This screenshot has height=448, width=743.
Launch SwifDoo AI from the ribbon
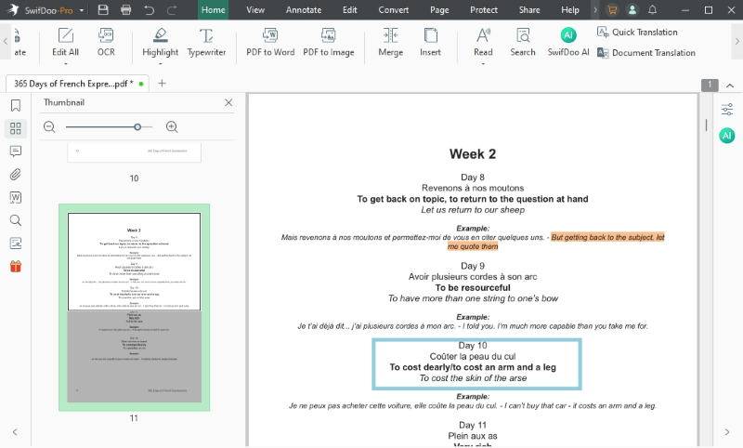point(567,41)
